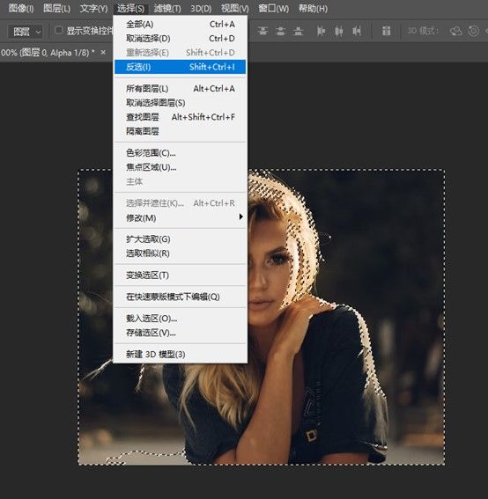Choose 在快速蒙版模式下编辑(Q) entry
This screenshot has width=488, height=499.
click(181, 297)
